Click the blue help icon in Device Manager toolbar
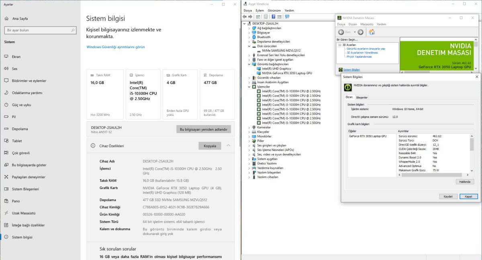Viewport: 482px width, 260px height. click(273, 17)
